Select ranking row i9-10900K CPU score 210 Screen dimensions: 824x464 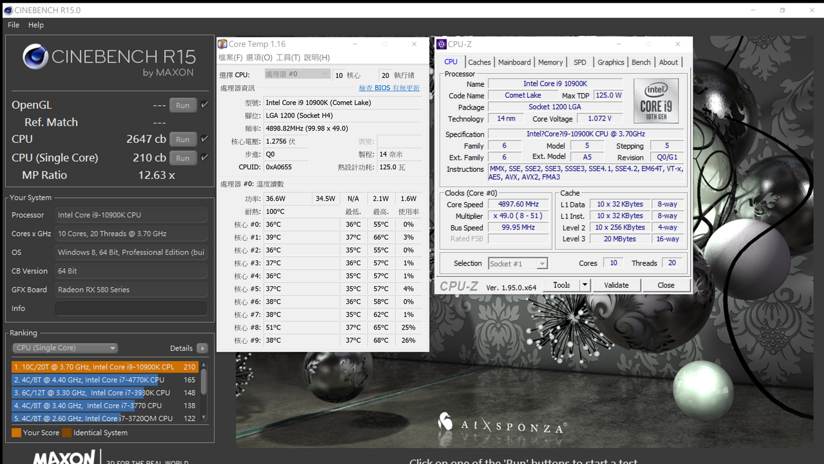(105, 367)
